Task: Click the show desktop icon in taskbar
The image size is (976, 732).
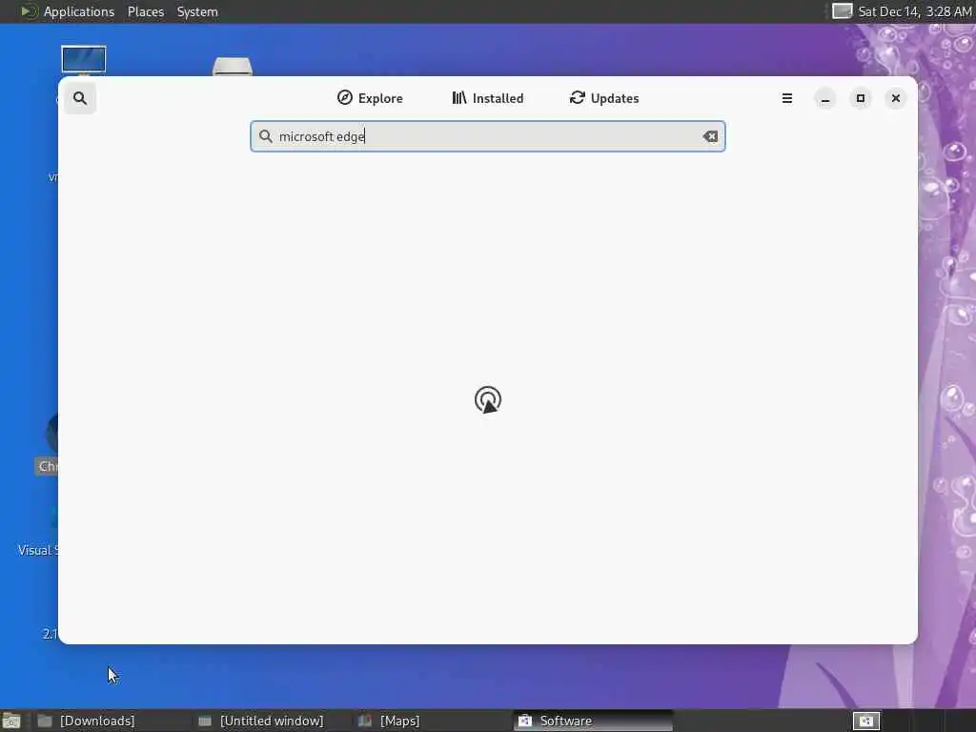Action: point(11,722)
